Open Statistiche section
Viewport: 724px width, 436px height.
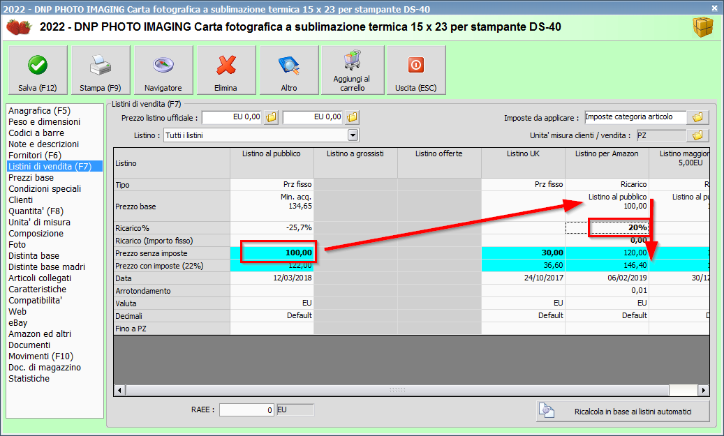click(29, 378)
